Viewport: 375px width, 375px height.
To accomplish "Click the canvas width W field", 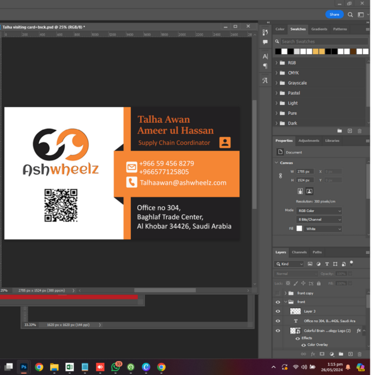I will click(305, 171).
